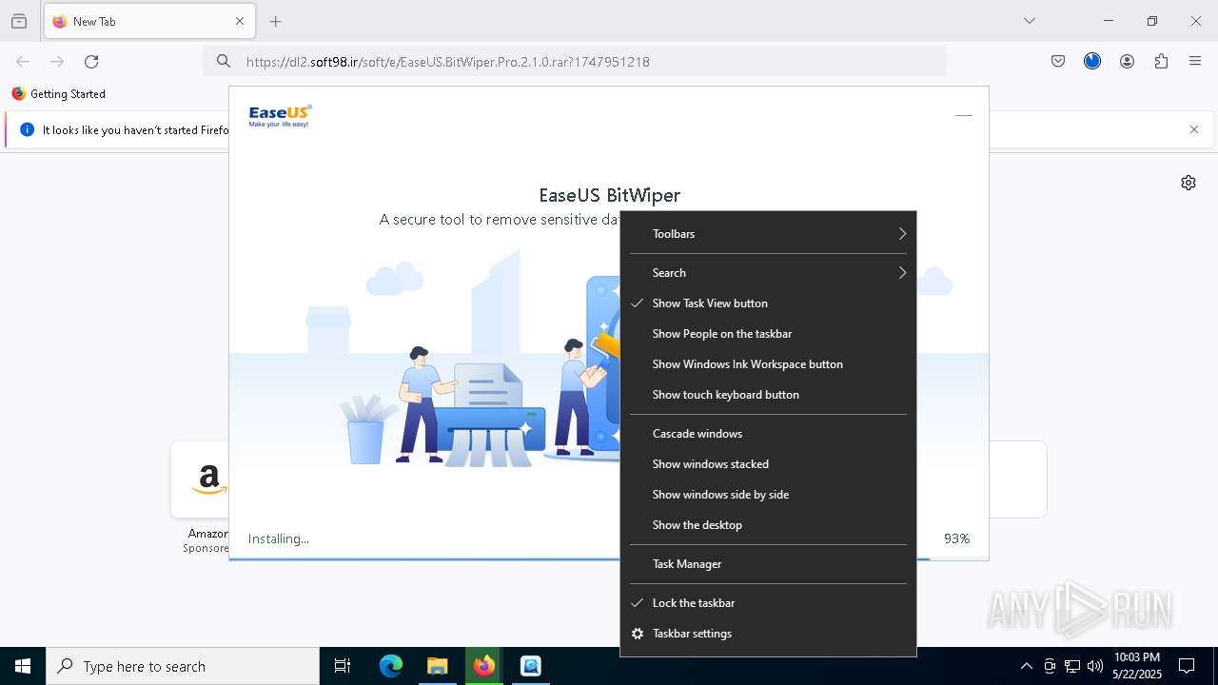Viewport: 1218px width, 685px height.
Task: Go forward to next page
Action: pyautogui.click(x=57, y=62)
